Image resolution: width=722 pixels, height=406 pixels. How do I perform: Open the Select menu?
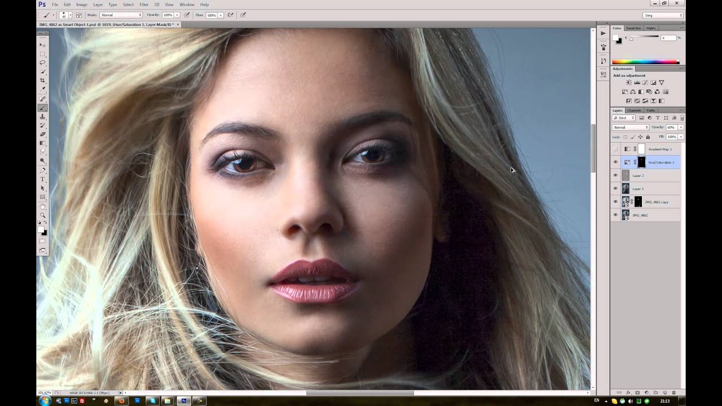tap(128, 5)
